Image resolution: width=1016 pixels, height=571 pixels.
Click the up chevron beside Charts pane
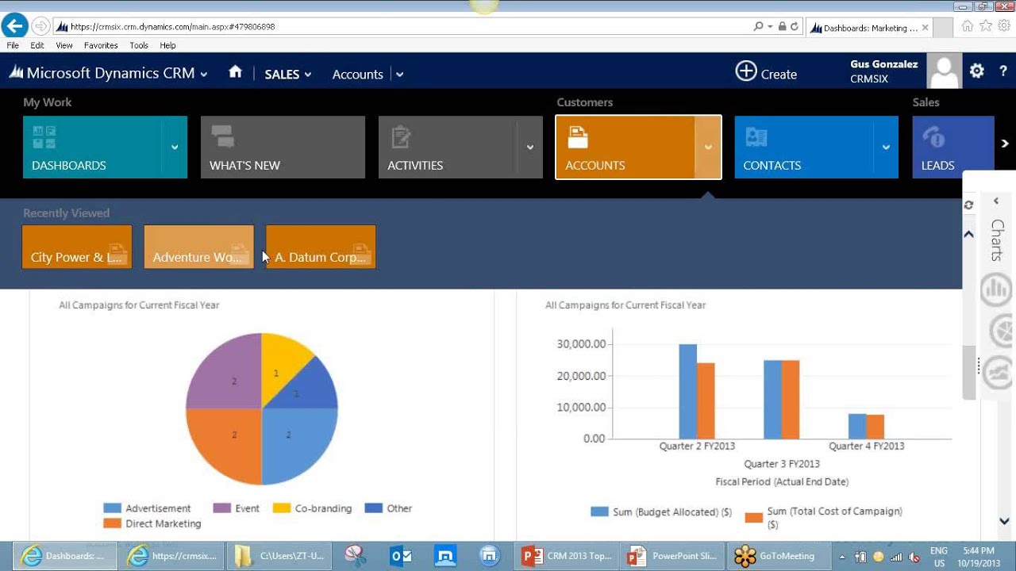(x=968, y=234)
